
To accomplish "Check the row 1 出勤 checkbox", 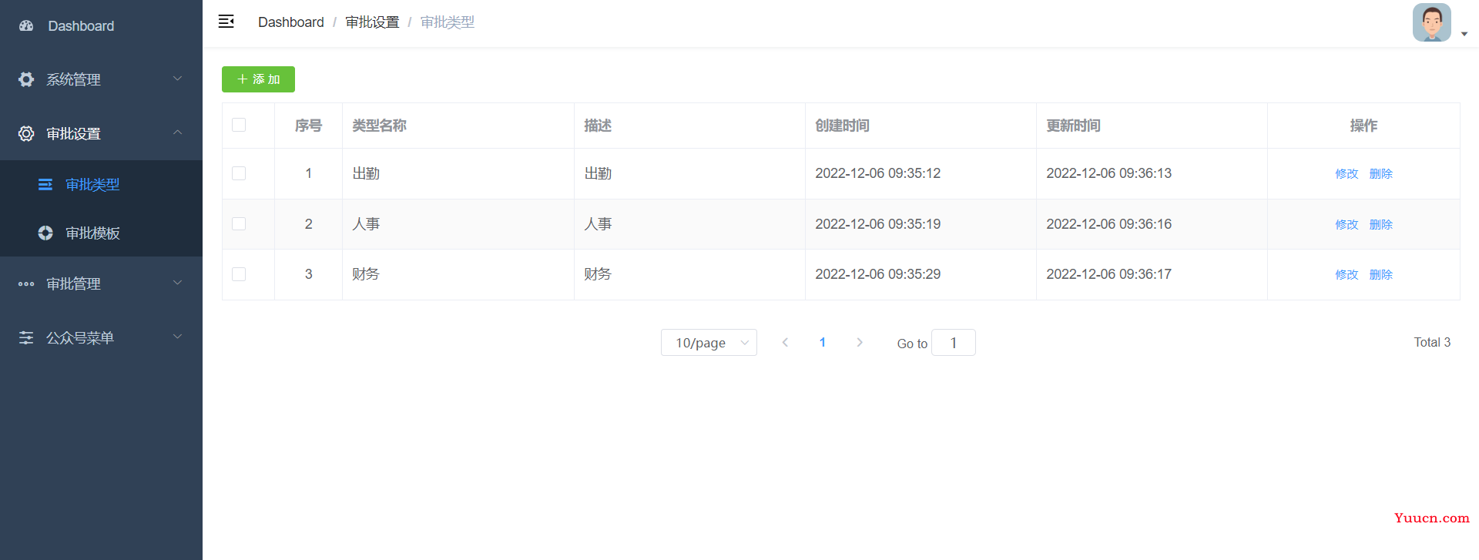I will pos(239,173).
